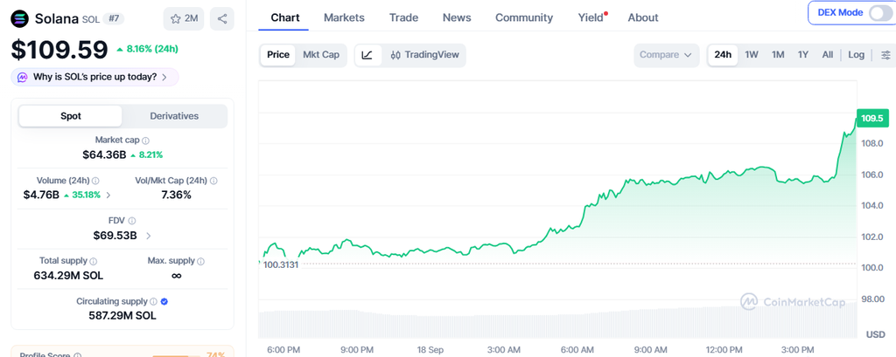
Task: Expand Volume 24h details chevron
Action: pyautogui.click(x=109, y=195)
